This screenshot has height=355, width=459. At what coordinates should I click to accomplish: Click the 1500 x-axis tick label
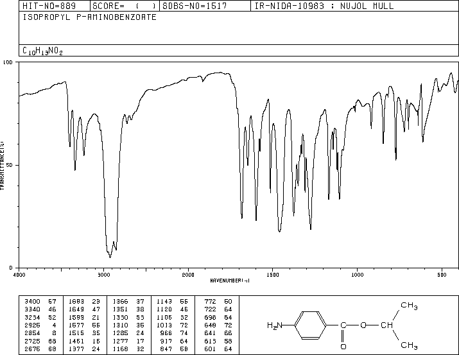[273, 275]
